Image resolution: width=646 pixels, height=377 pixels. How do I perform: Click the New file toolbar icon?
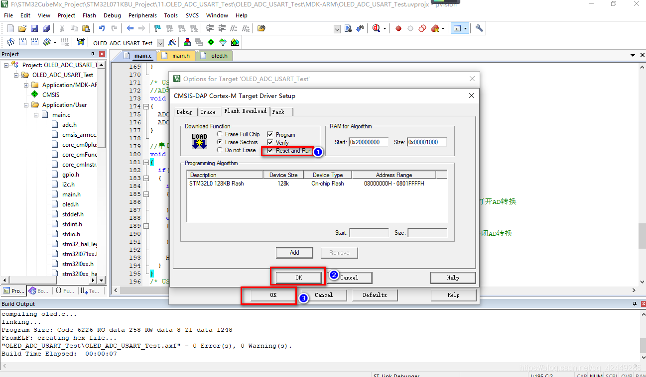tap(10, 28)
